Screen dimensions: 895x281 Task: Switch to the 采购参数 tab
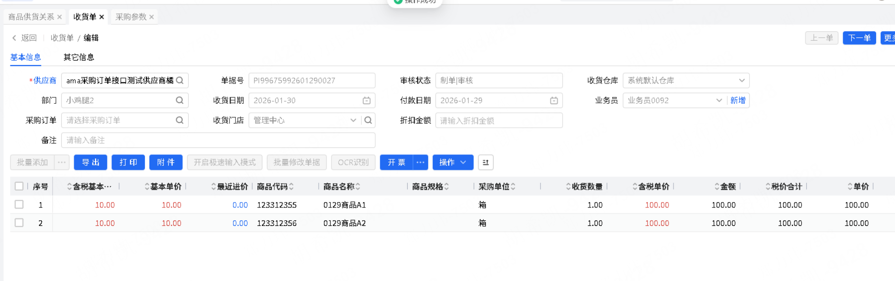point(131,17)
